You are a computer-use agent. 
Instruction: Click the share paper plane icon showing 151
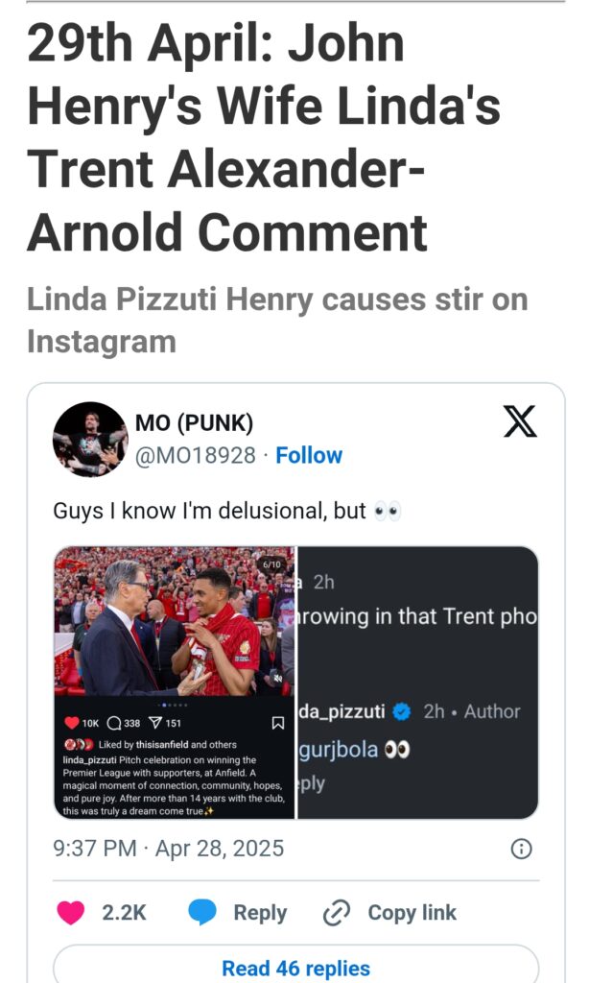(x=157, y=723)
